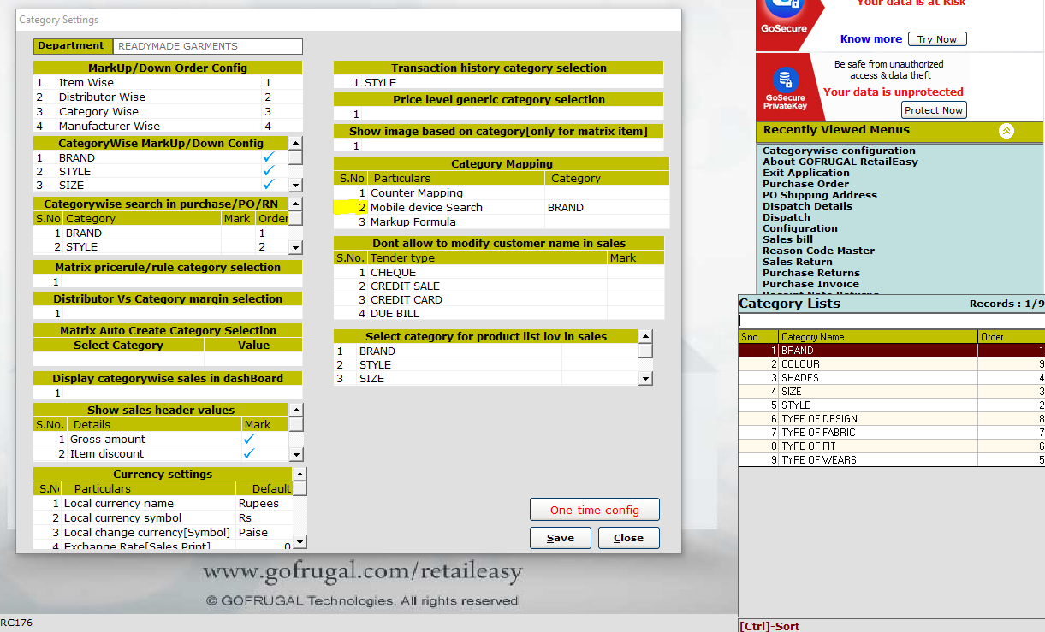
Task: Close the Category Settings dialog
Action: tap(628, 538)
